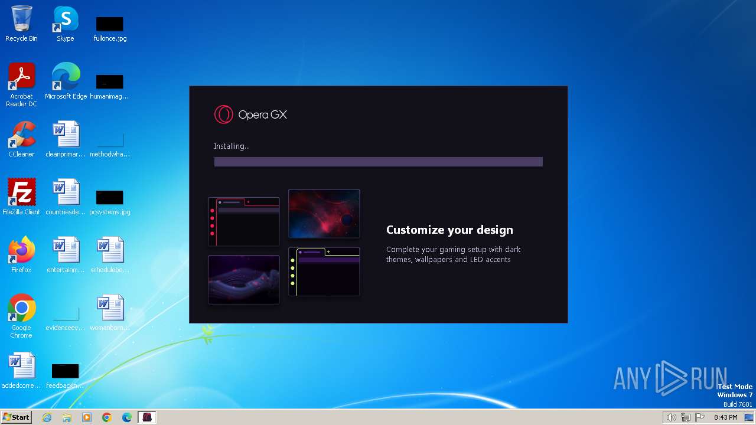Open Google Chrome from the taskbar

coord(107,417)
